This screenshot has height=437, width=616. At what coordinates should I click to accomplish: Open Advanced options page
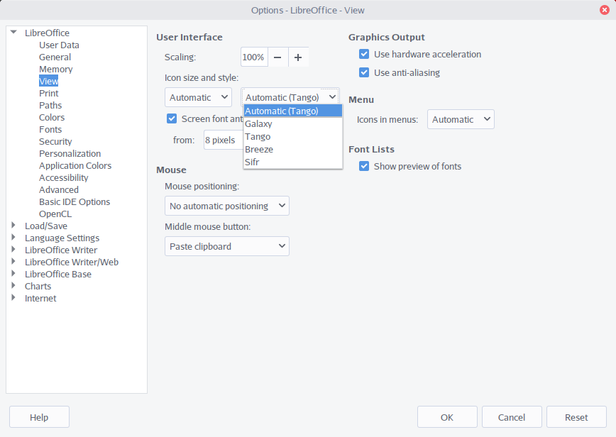(59, 190)
